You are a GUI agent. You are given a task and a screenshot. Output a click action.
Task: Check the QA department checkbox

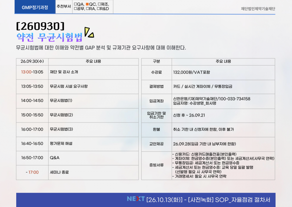coord(75,4)
